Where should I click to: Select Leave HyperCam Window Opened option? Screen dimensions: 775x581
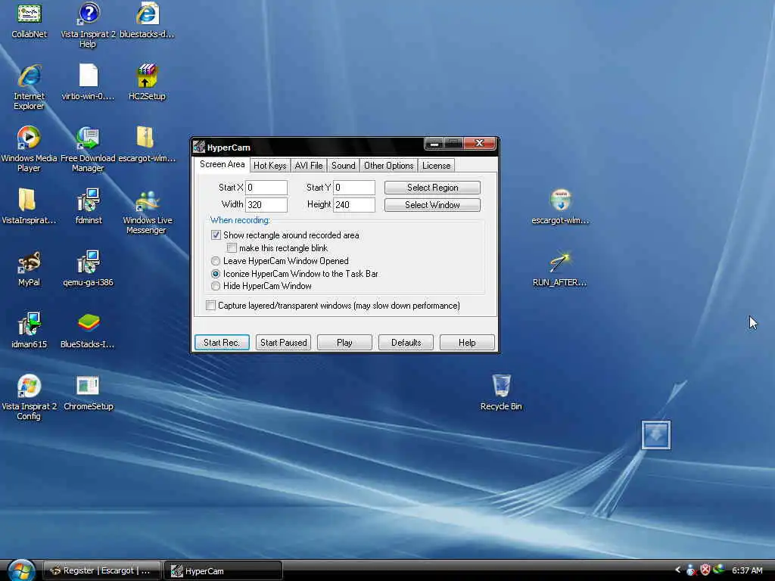point(216,260)
